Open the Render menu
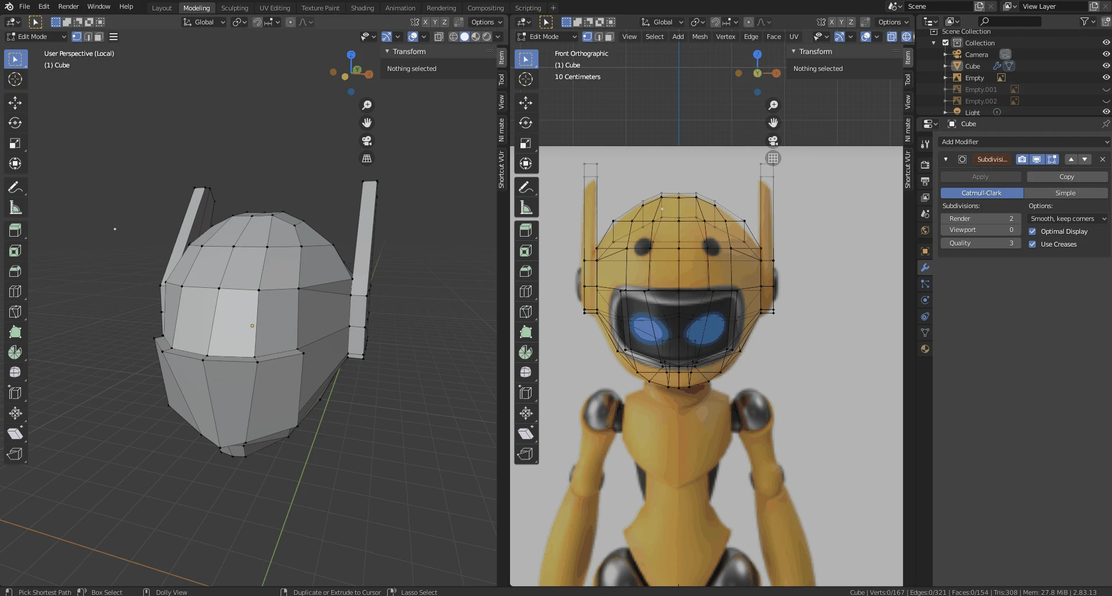 pos(68,6)
